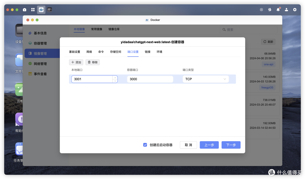Click the 68.84MB image size text
The image size is (305, 179).
(270, 54)
